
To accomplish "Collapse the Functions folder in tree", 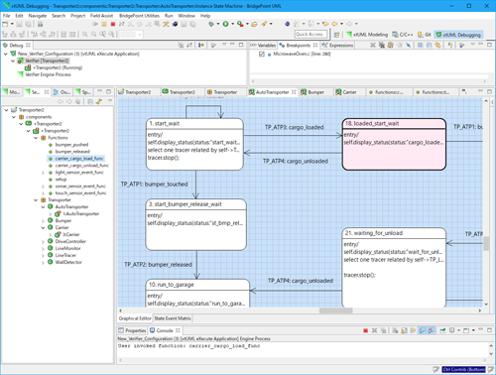I will coord(36,138).
